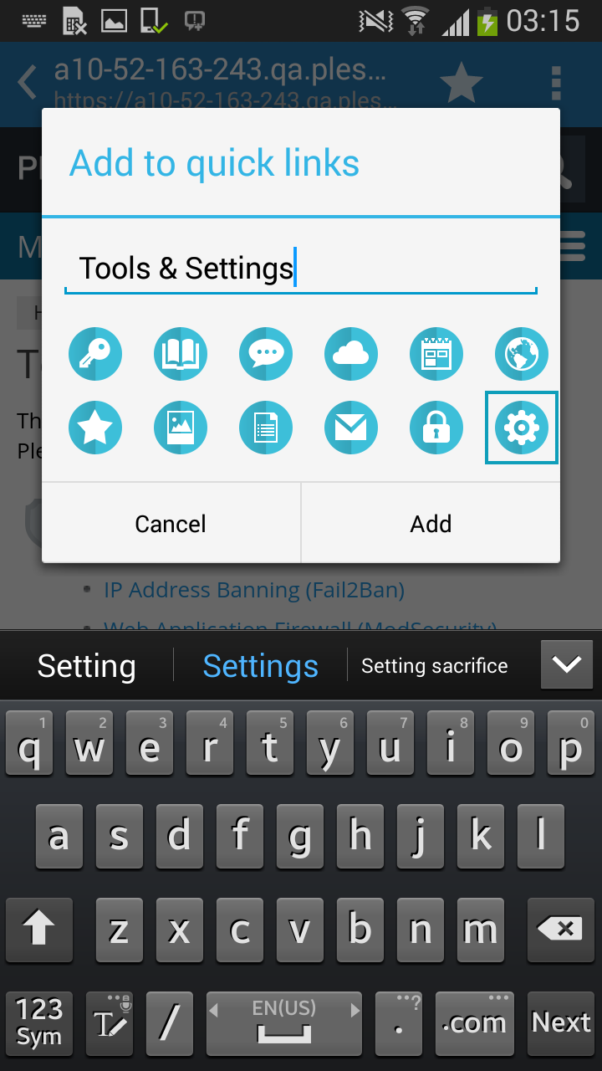Viewport: 602px width, 1071px height.
Task: Choose the calendar icon
Action: pyautogui.click(x=436, y=354)
